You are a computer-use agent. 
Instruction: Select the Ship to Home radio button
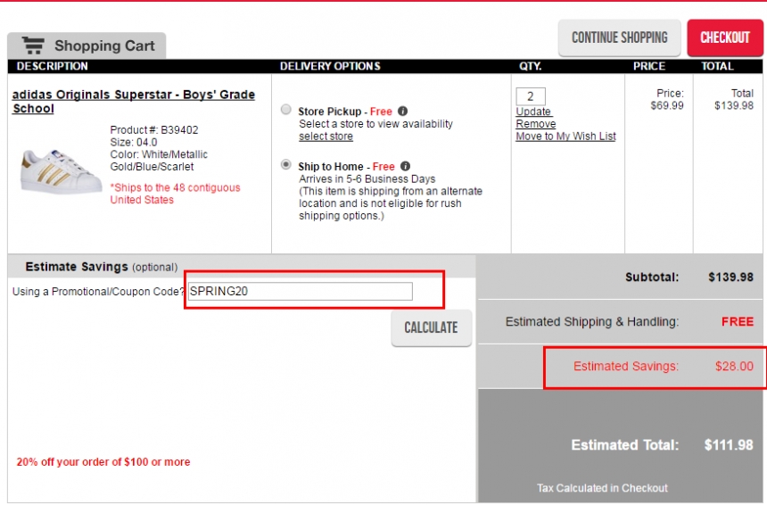click(x=286, y=165)
